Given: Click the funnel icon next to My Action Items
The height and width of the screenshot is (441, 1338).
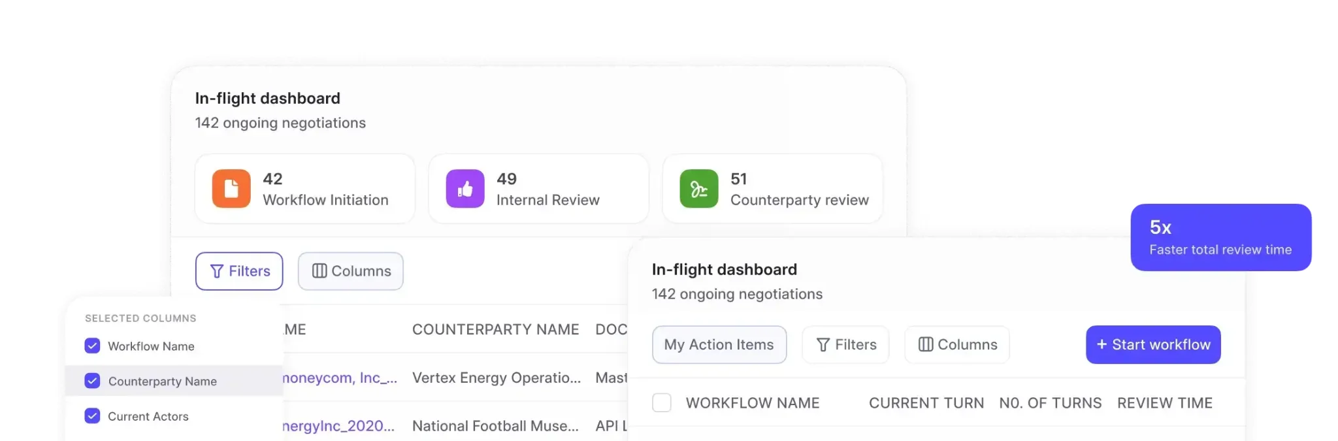Looking at the screenshot, I should pos(823,344).
